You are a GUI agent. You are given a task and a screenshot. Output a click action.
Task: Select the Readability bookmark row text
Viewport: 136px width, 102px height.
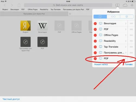click(110, 41)
